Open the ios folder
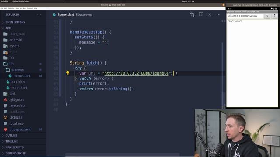Screen dimensions: 280x157 [23, 58]
